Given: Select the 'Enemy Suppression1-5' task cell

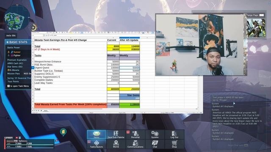Looking at the screenshot, I should (71, 77).
